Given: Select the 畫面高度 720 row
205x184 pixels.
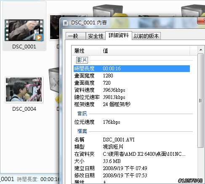Looking at the screenshot, I should [x=132, y=83].
